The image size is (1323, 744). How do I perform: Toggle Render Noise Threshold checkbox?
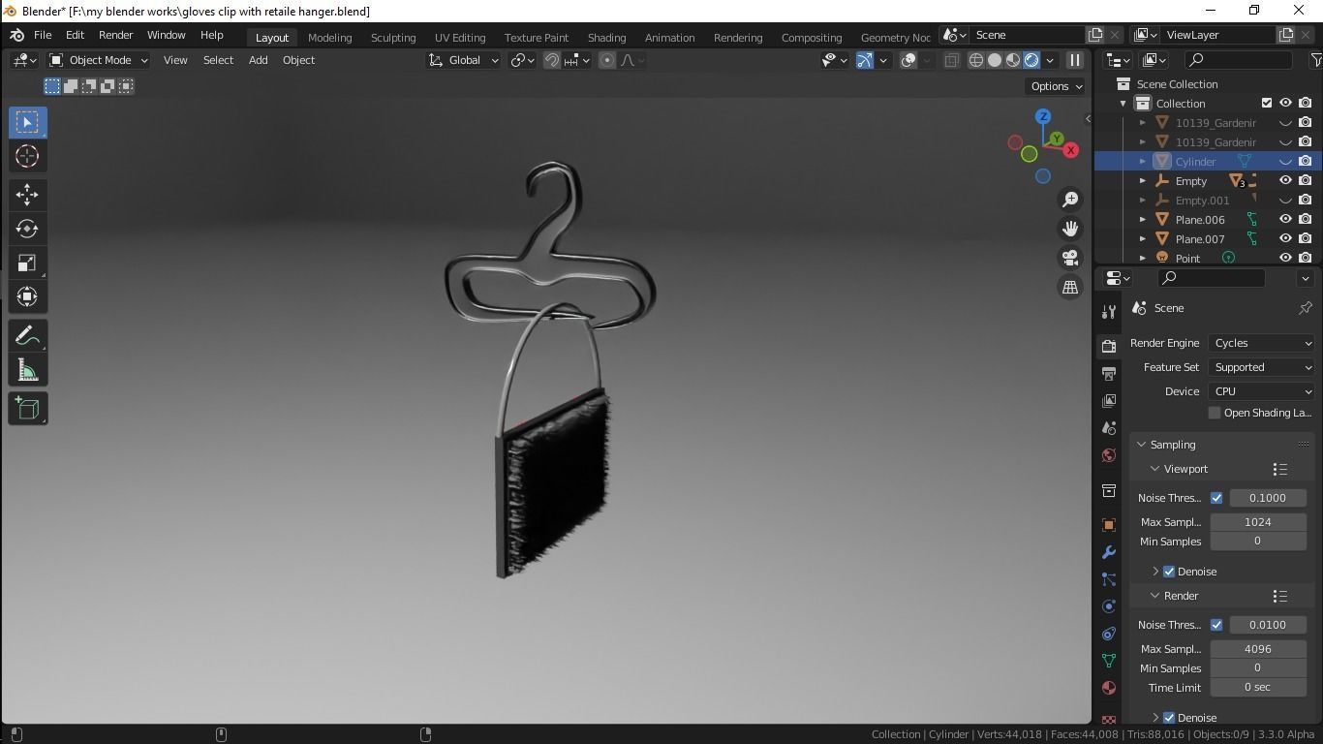(1216, 625)
